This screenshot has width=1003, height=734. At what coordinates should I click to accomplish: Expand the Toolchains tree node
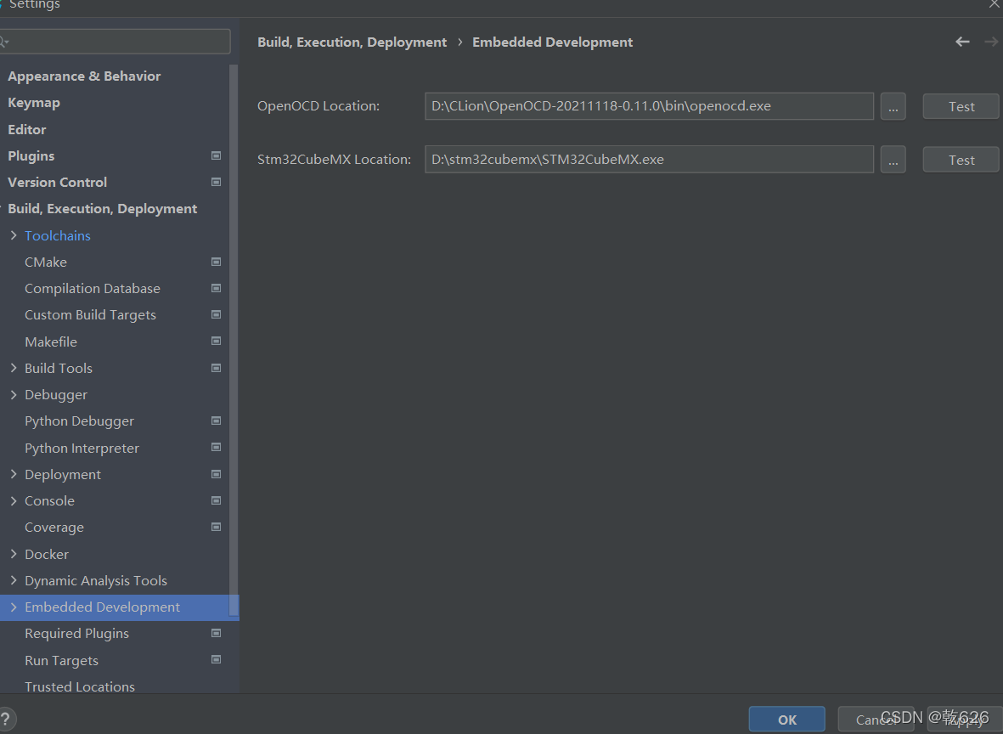[x=14, y=235]
